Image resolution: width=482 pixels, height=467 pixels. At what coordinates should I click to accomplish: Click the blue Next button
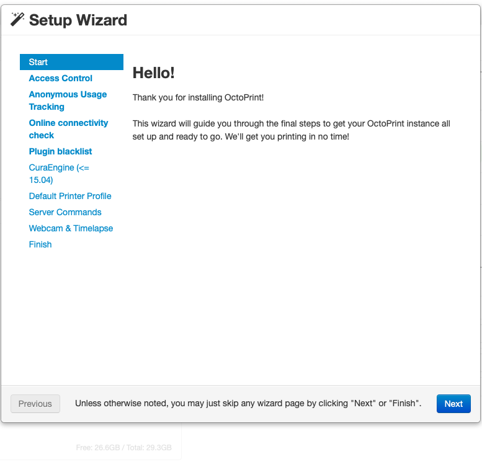point(453,404)
